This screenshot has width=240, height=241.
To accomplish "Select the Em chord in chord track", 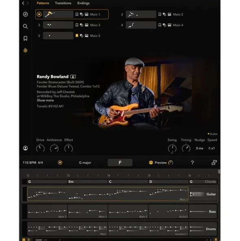I will (87, 182).
